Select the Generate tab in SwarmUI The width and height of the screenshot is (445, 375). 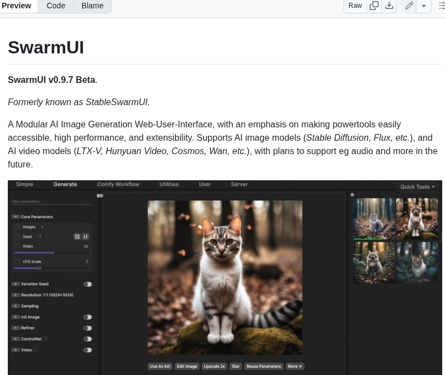click(x=65, y=184)
